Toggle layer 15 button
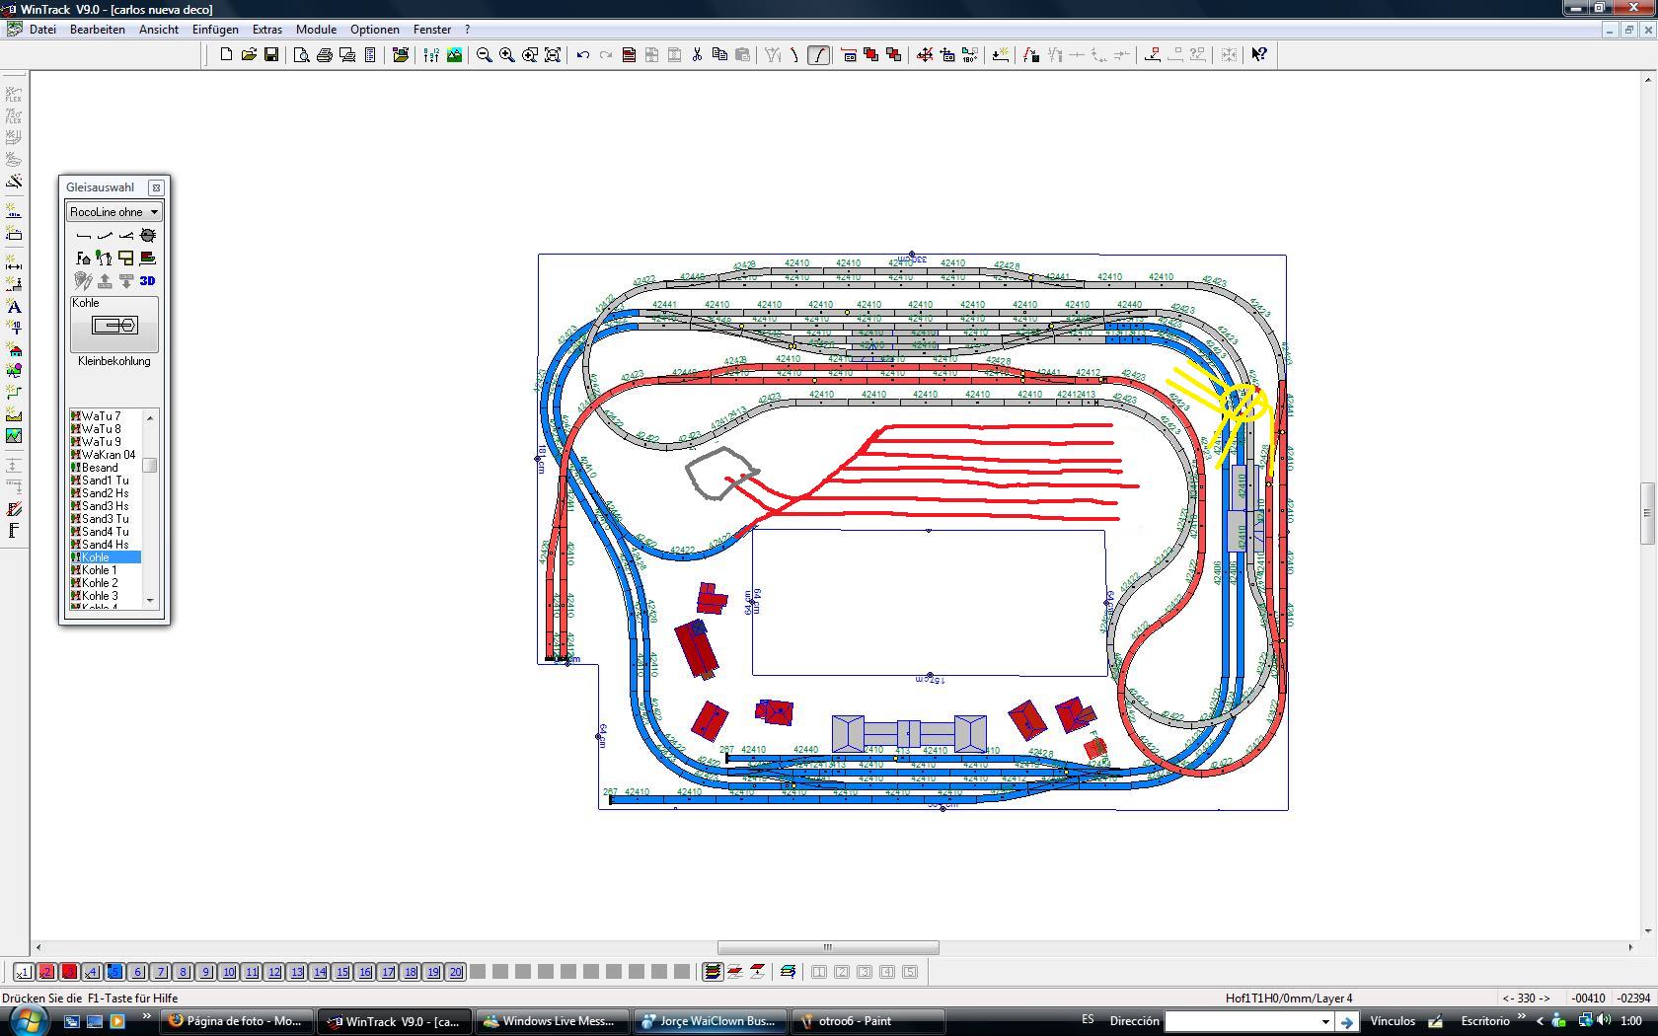Screen dimensions: 1658x1036 coord(341,972)
